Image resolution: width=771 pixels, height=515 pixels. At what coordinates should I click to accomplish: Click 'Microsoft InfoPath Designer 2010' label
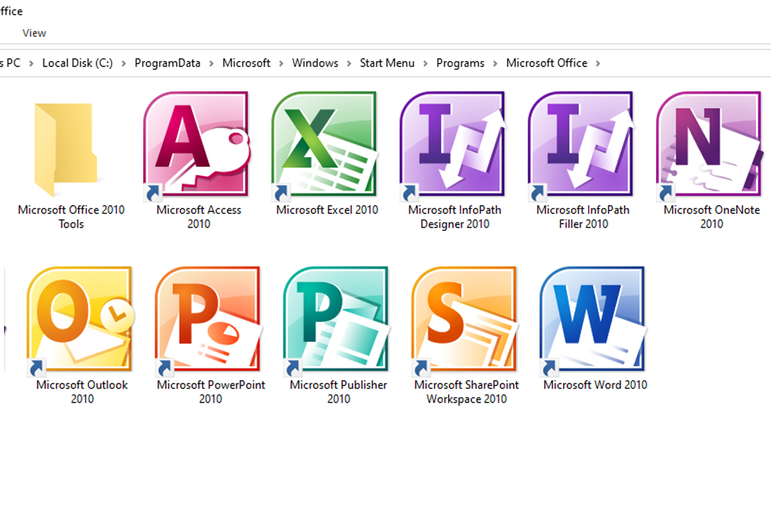click(x=455, y=217)
